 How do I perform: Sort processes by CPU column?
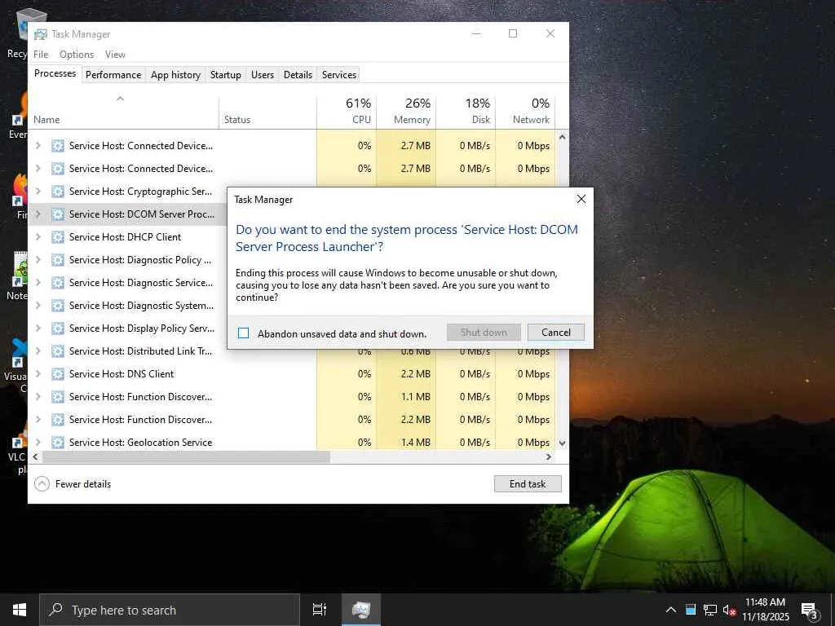(x=347, y=112)
